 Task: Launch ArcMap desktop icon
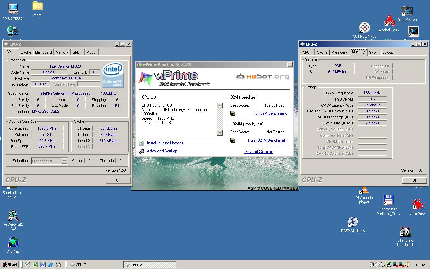pyautogui.click(x=13, y=245)
